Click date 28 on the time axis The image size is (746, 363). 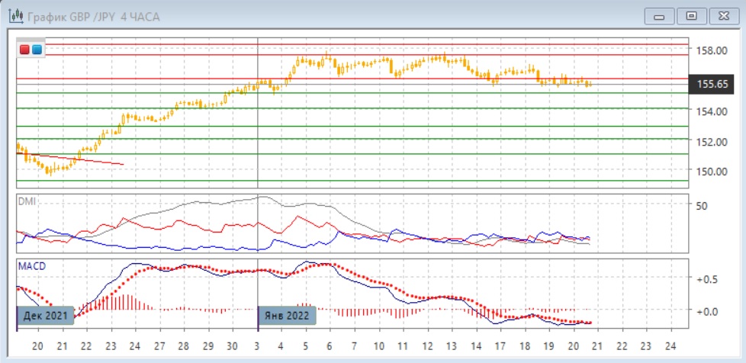pyautogui.click(x=183, y=345)
